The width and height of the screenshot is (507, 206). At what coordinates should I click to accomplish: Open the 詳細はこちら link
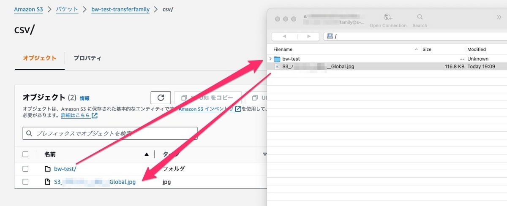pyautogui.click(x=75, y=115)
